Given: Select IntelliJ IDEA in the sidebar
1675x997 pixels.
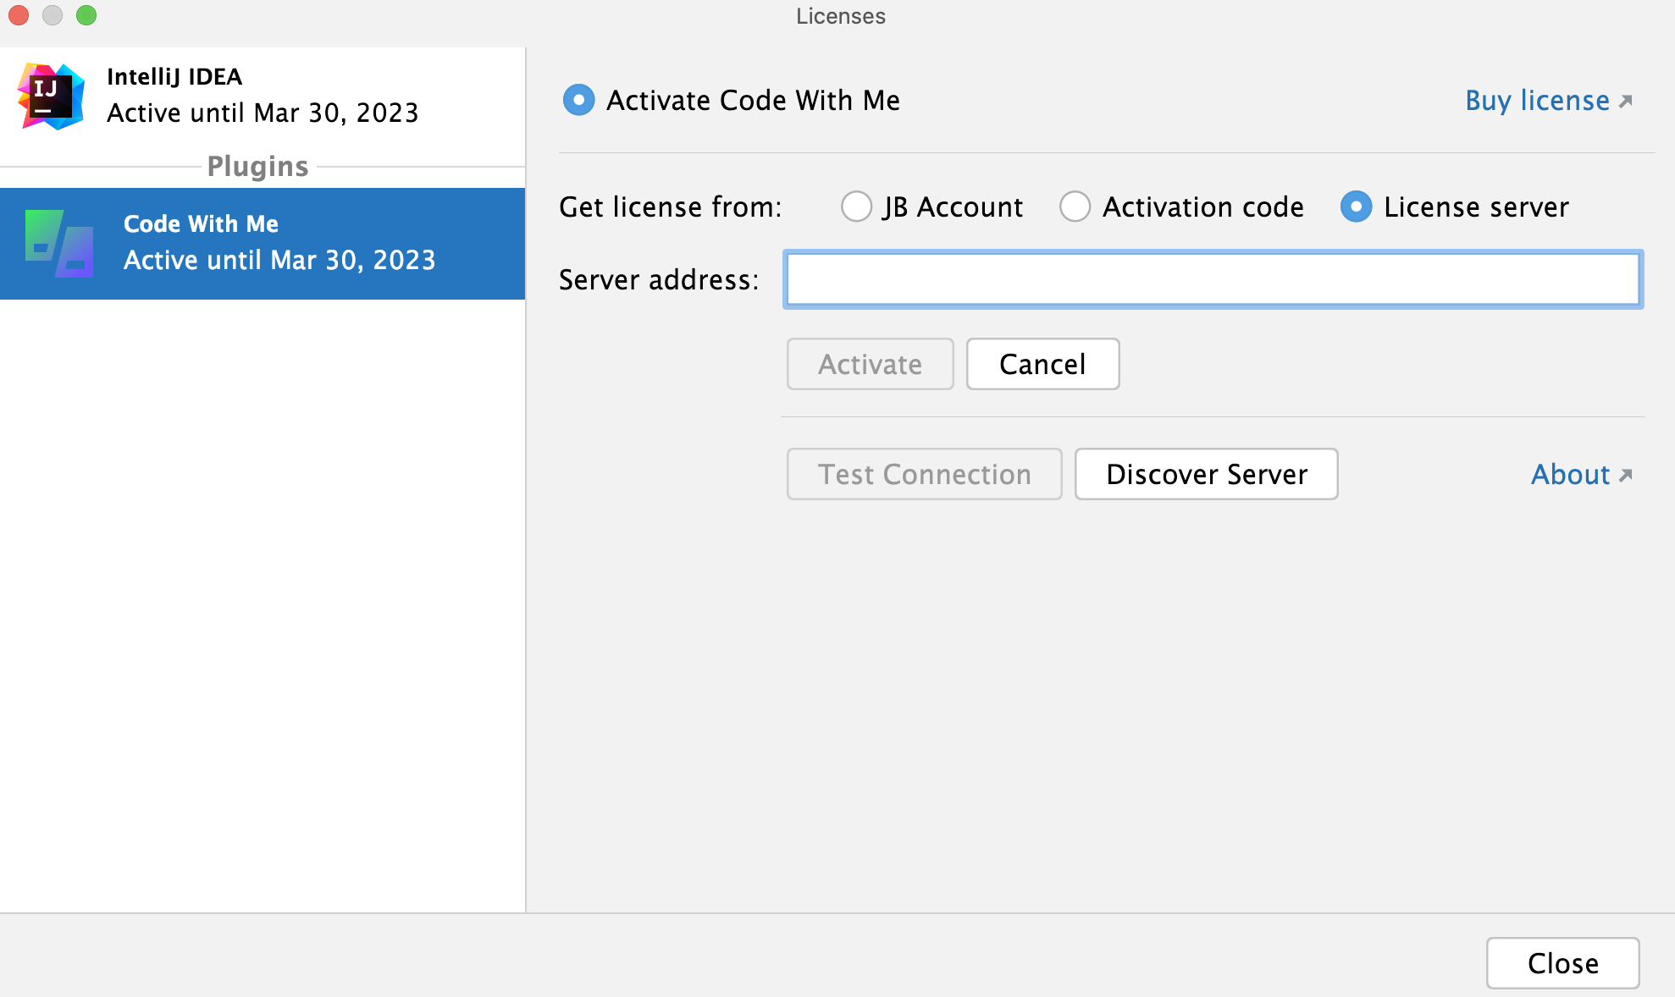Looking at the screenshot, I should tap(261, 95).
